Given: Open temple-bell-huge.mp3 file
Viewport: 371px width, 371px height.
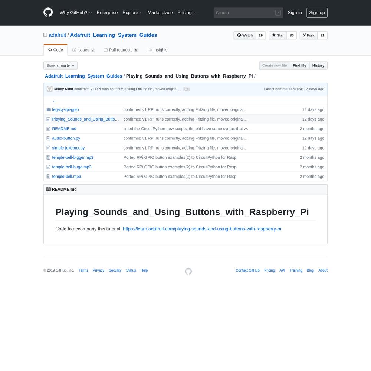Looking at the screenshot, I should 72,167.
